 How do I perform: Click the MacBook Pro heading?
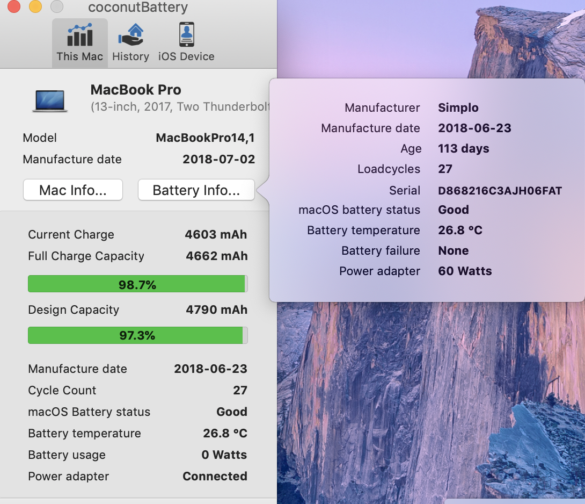pos(136,90)
